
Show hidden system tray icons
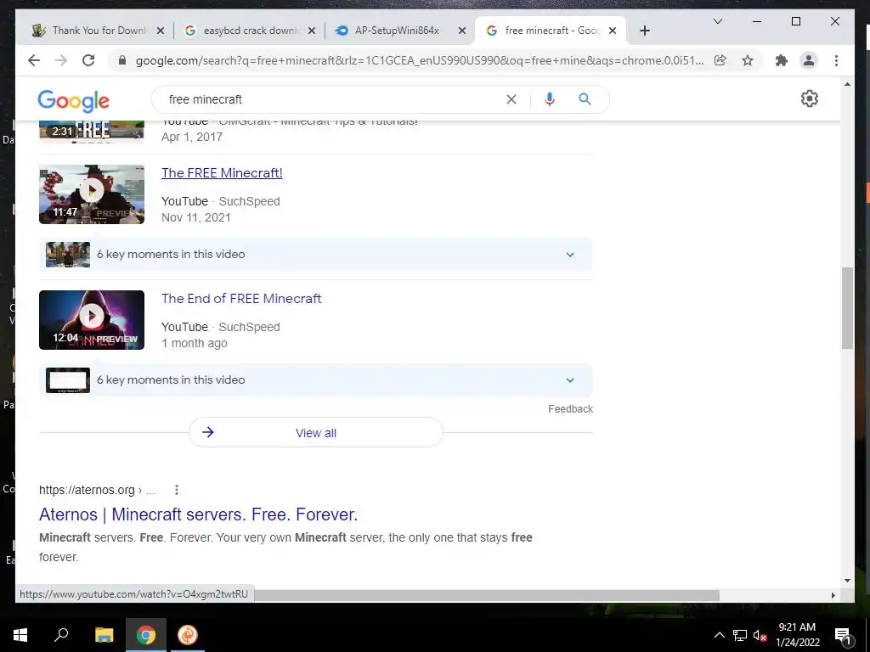(719, 635)
